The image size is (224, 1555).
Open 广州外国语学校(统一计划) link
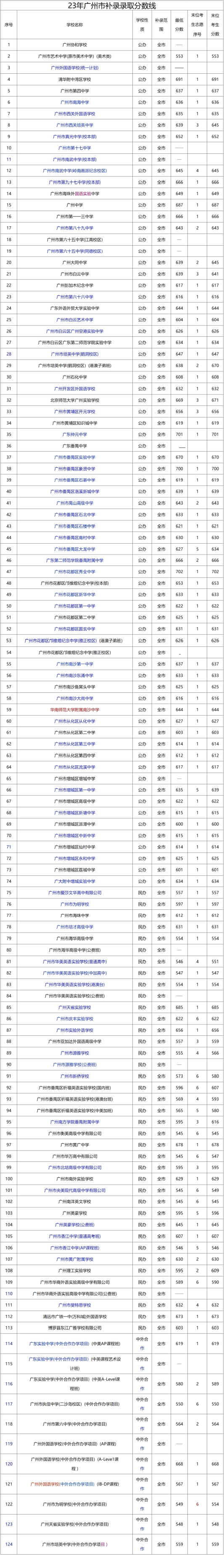(x=75, y=67)
